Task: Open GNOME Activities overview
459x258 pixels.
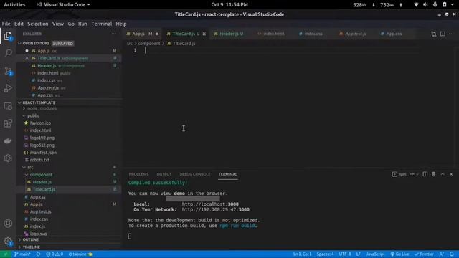Action: coord(14,5)
